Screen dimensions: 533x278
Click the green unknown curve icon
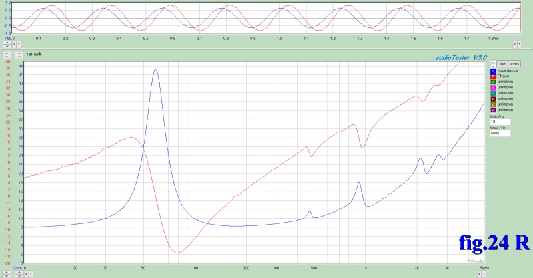pos(493,82)
